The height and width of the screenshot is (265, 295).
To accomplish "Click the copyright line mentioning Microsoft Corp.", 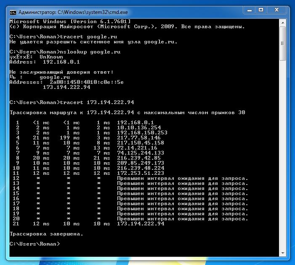I will click(x=127, y=27).
